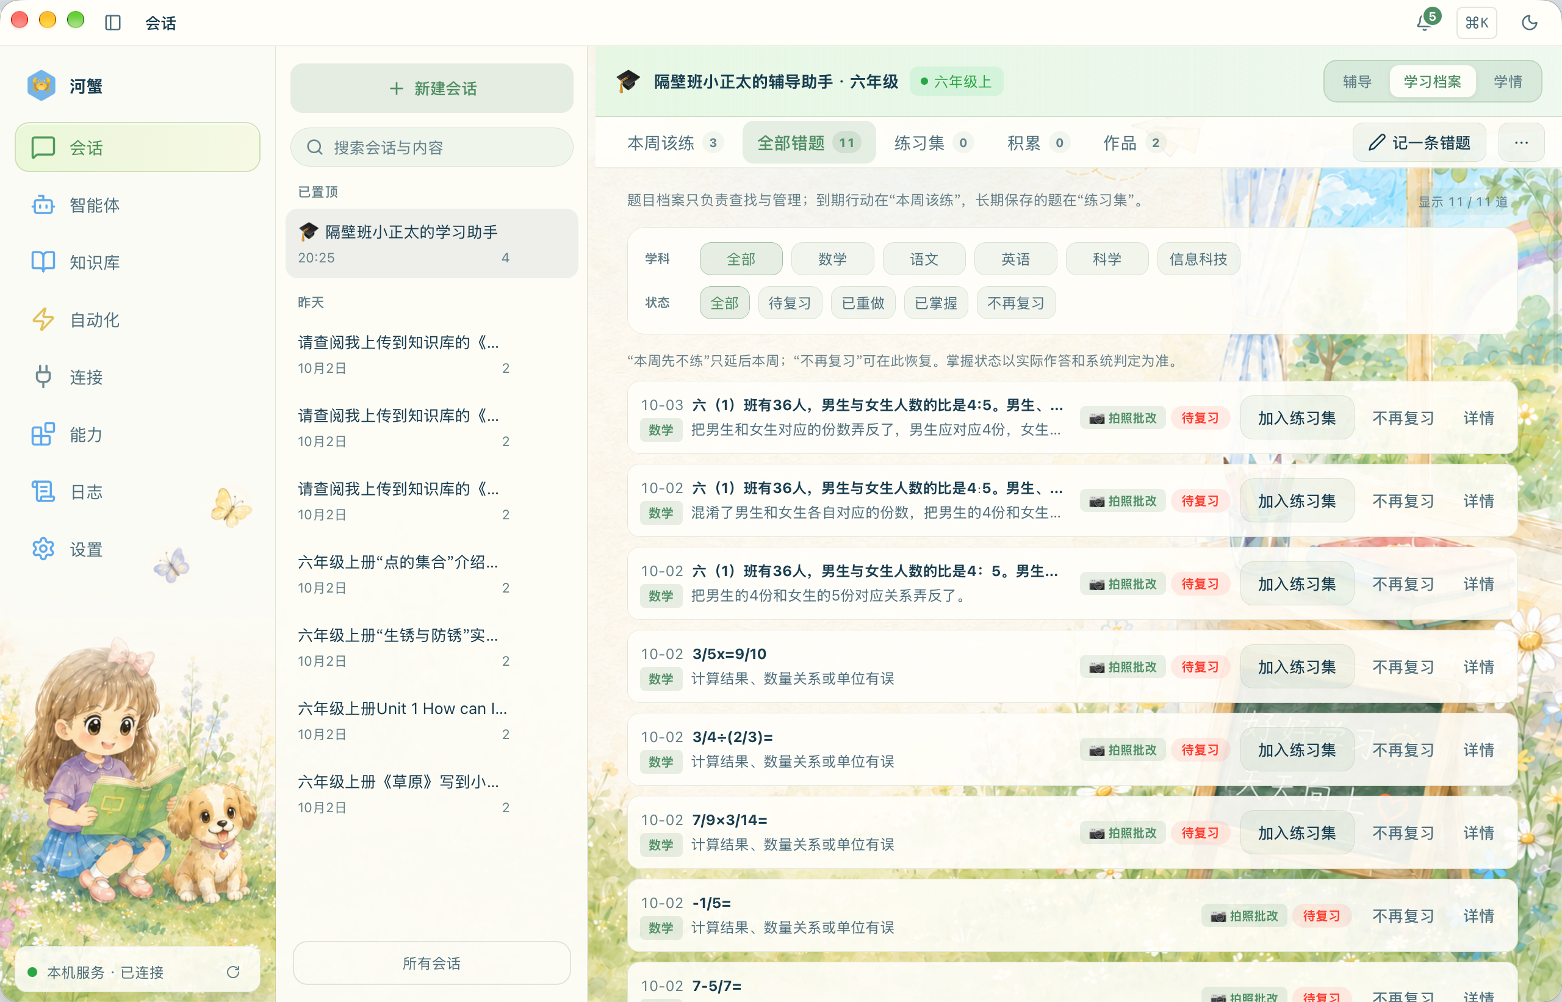Filter subject by 英语
1562x1002 pixels.
pyautogui.click(x=1015, y=259)
